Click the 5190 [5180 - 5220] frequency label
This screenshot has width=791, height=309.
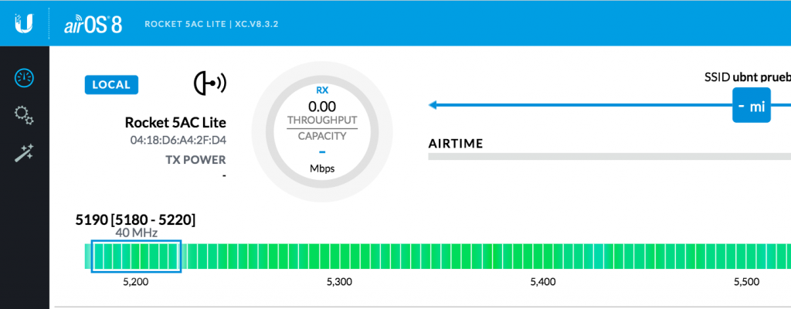click(135, 219)
